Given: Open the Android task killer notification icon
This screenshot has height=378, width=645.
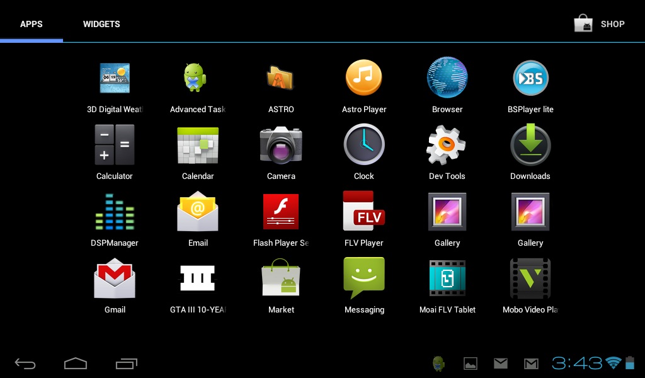Looking at the screenshot, I should tap(439, 363).
